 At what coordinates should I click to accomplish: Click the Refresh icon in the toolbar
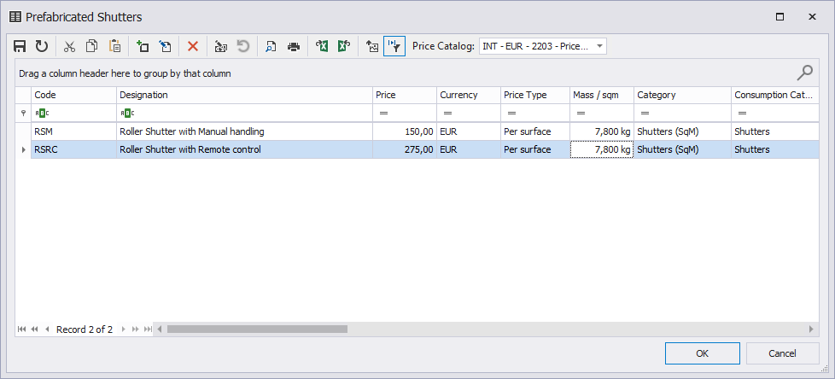coord(41,46)
